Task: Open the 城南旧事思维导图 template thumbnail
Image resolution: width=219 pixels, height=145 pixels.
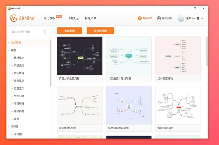Action: point(129,105)
